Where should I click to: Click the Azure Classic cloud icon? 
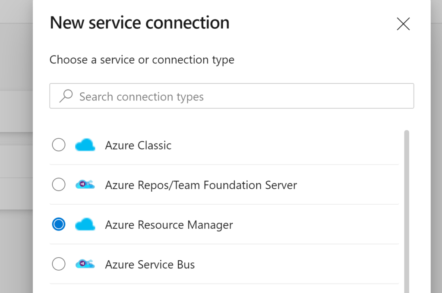coord(85,145)
